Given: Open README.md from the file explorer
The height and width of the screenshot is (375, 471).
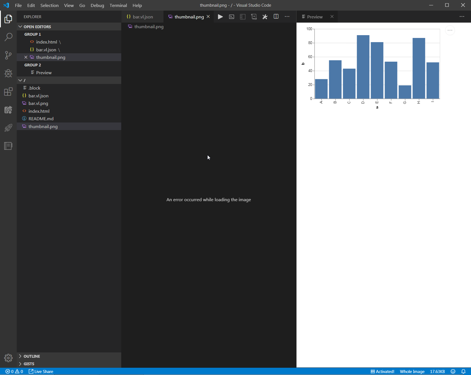Looking at the screenshot, I should (x=41, y=119).
